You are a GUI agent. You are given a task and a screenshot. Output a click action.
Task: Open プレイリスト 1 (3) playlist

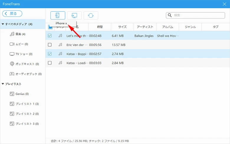tap(27, 104)
